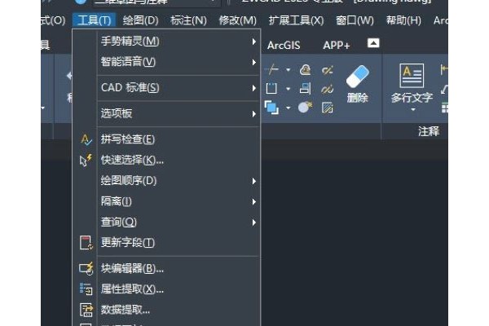
Task: Expand the 查询(Q) submenu arrow
Action: pyautogui.click(x=254, y=222)
